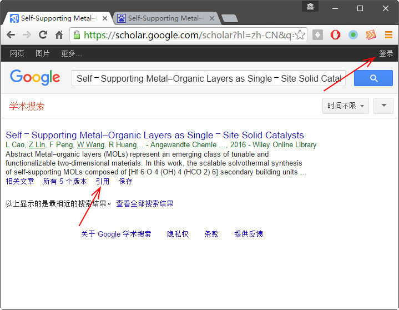Image resolution: width=399 pixels, height=310 pixels.
Task: Open the Self-Supporting Metal–Organic Layers article title
Action: (x=155, y=135)
